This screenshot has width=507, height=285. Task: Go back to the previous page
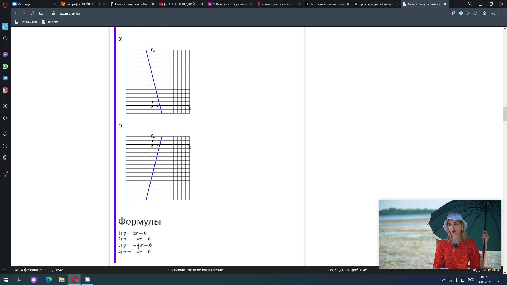16,13
